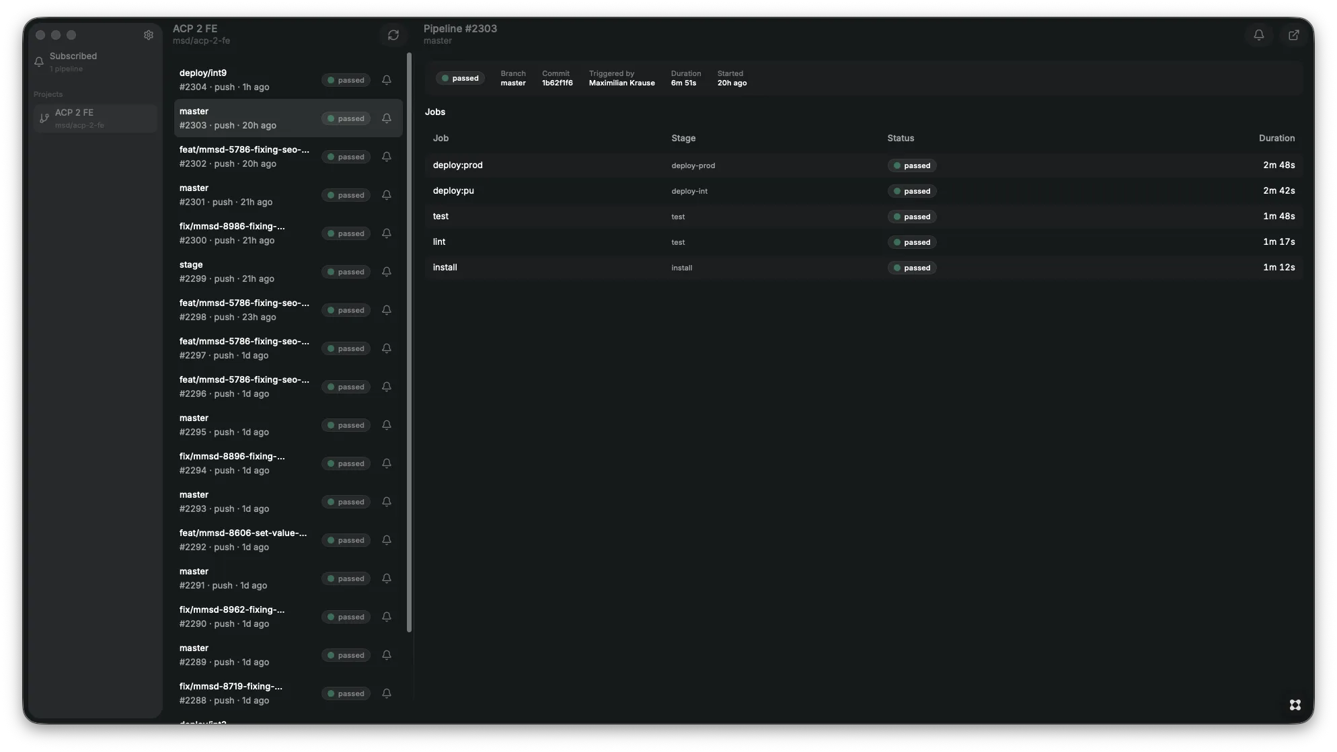Screen dimensions: 1337x752
Task: Click passed status badge of deploy:prod
Action: click(912, 165)
